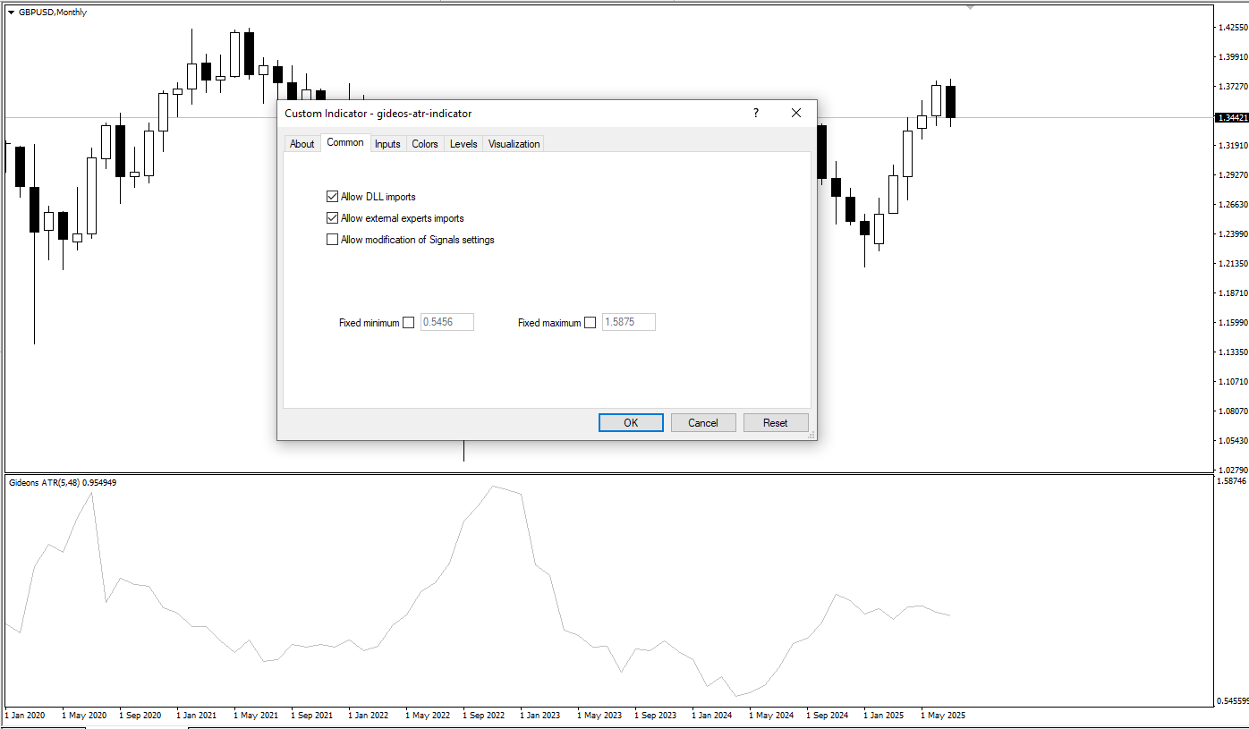The image size is (1249, 729).
Task: Select the Levels tab
Action: [463, 144]
